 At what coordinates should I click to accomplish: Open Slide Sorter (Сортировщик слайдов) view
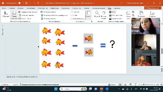(28, 12)
